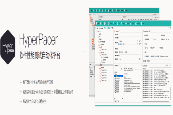
Task: Open the dropdown beside the selected blue radio field
Action: pyautogui.click(x=138, y=44)
